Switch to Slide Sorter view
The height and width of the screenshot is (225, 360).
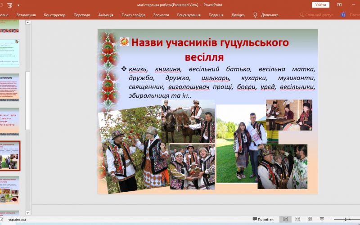pos(297,219)
